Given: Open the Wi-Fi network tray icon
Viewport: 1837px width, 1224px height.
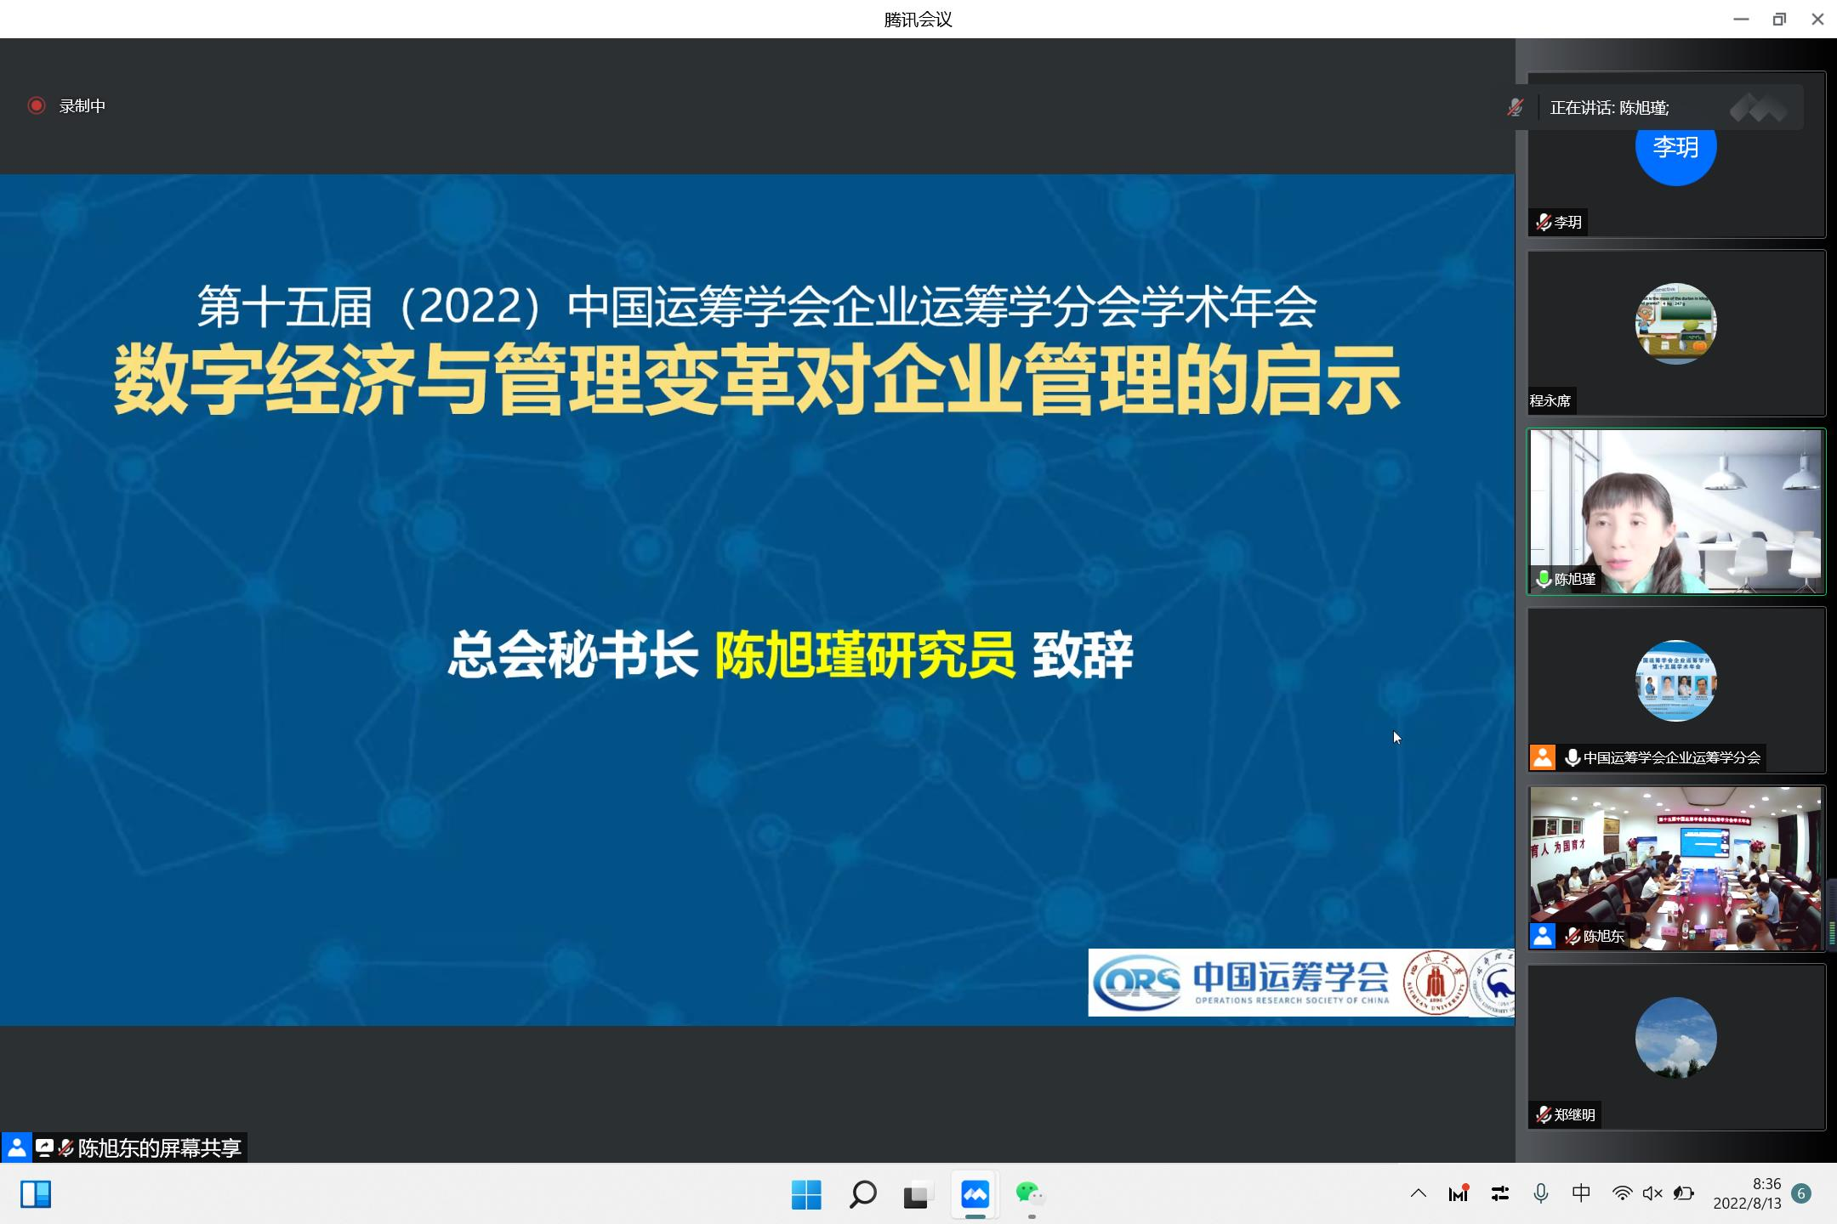Looking at the screenshot, I should (x=1622, y=1193).
